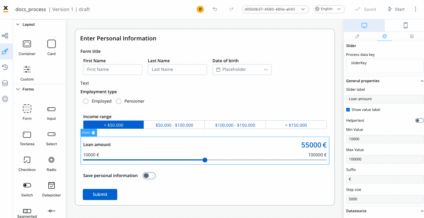Select the Card layout component
This screenshot has height=218, width=424.
(51, 48)
